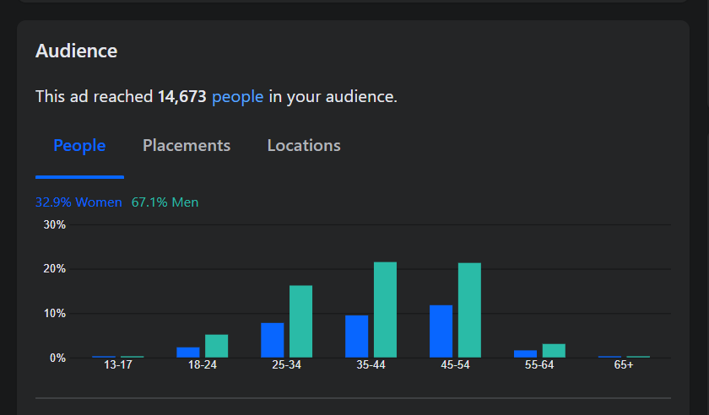Image resolution: width=709 pixels, height=415 pixels.
Task: Click the 65+ age group label
Action: (624, 365)
